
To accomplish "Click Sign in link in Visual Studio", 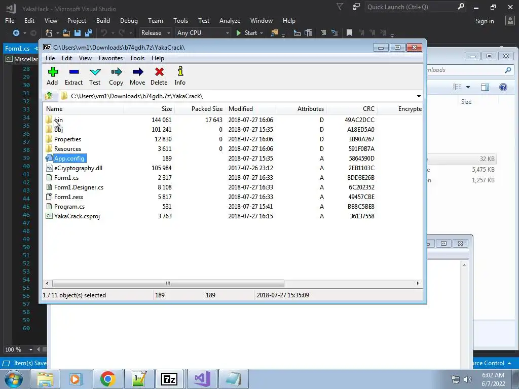I will point(485,21).
